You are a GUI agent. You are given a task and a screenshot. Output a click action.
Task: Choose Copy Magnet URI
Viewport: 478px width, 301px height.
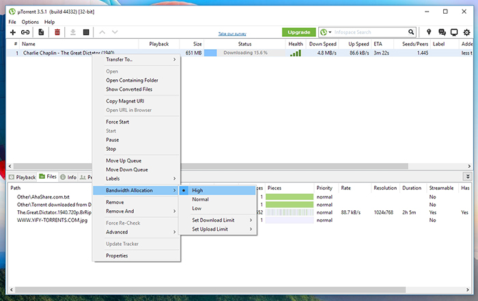coord(137,101)
